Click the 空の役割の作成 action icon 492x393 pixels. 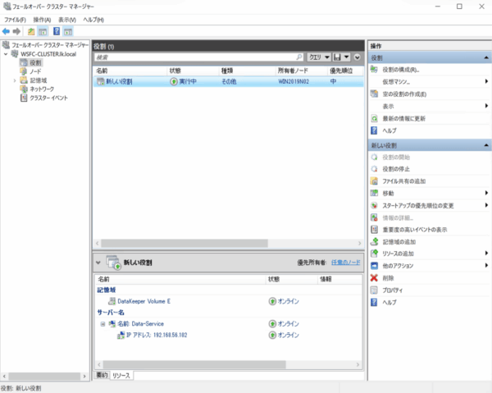coord(374,94)
